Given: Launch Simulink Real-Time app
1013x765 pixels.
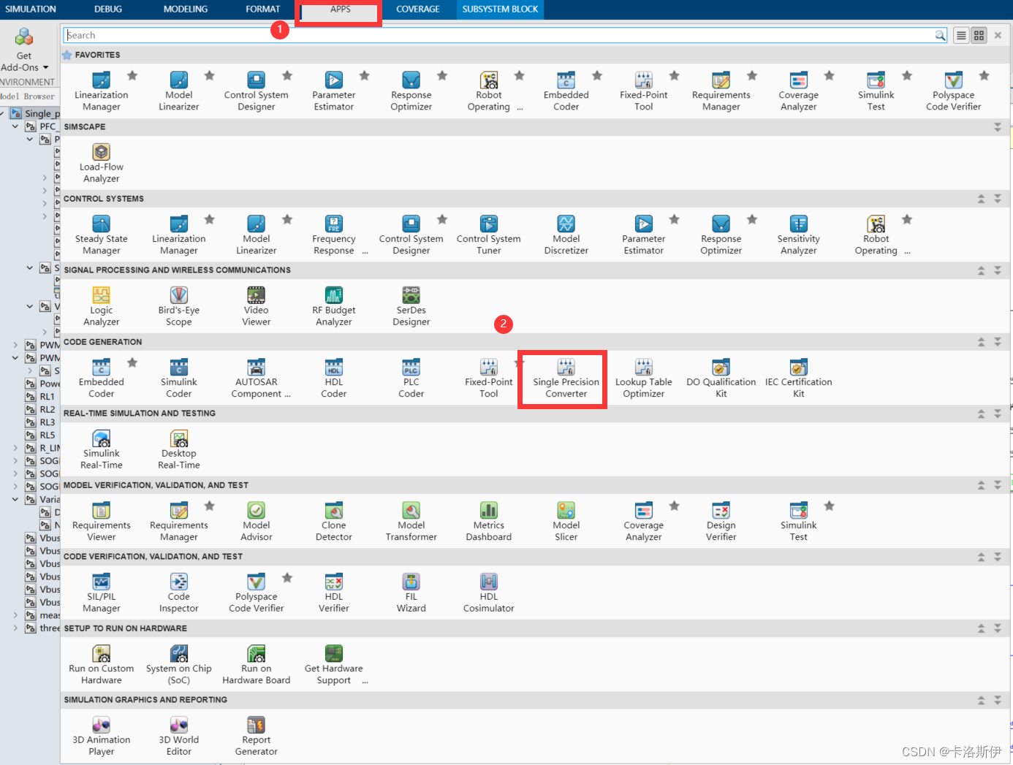Looking at the screenshot, I should pyautogui.click(x=101, y=450).
